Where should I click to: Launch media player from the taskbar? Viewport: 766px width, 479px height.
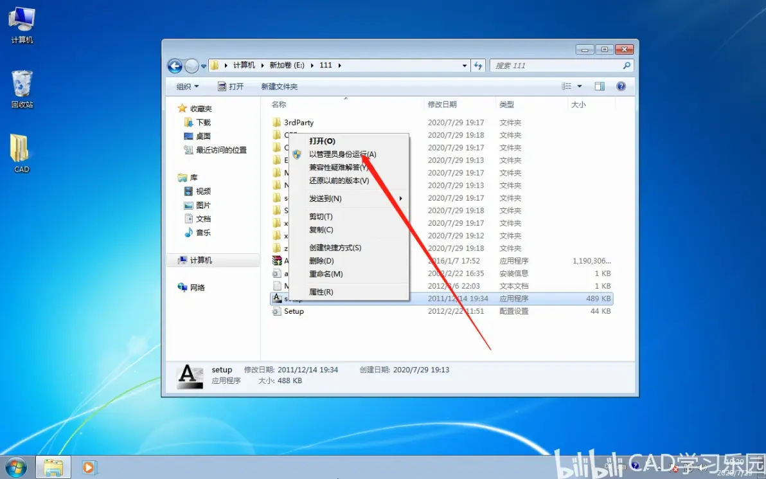(89, 468)
